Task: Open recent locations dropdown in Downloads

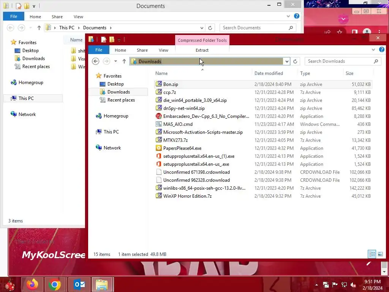Action: (x=115, y=61)
